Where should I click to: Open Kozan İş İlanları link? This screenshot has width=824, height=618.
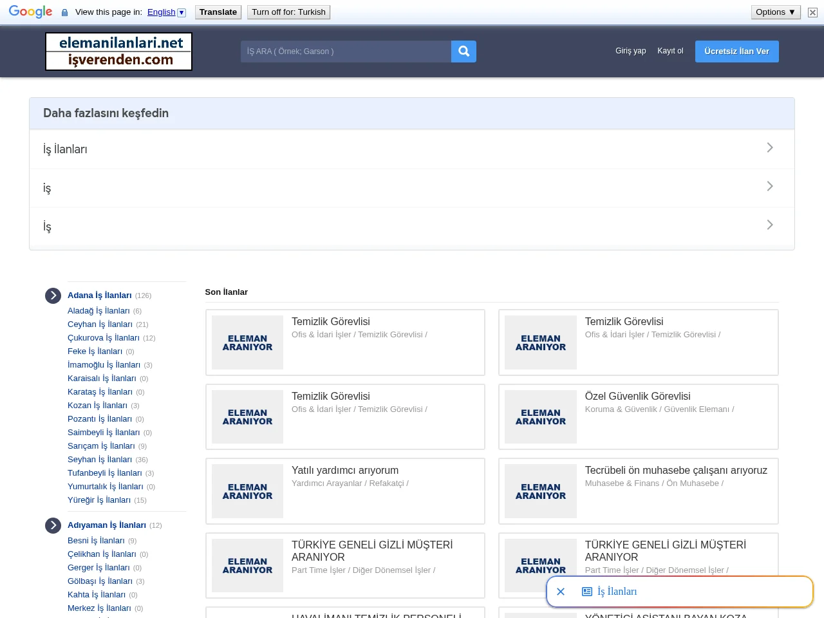tap(97, 406)
